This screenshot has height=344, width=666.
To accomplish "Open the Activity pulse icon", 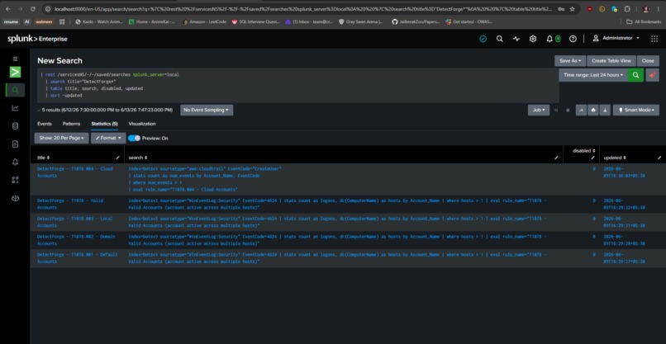I will point(516,39).
